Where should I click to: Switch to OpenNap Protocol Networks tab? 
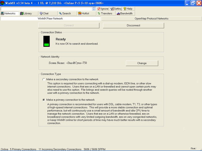pyautogui.click(x=151, y=18)
